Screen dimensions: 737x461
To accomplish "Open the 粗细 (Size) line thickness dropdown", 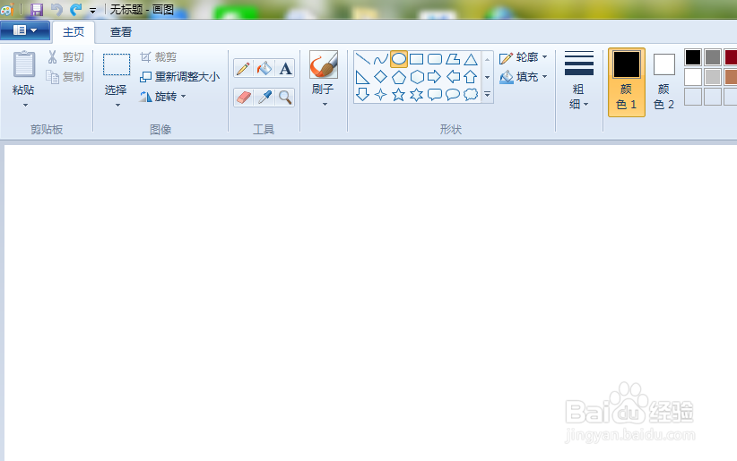I will 578,81.
